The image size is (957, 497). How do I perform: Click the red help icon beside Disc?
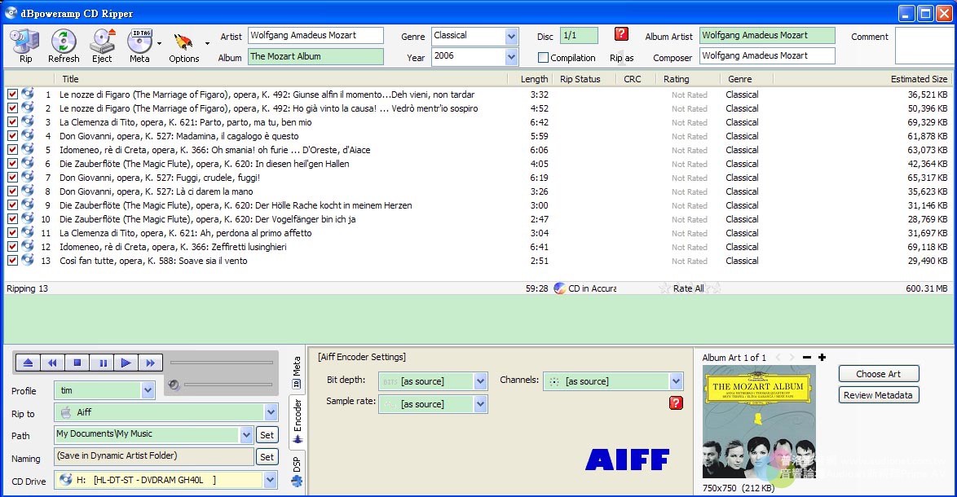click(x=621, y=34)
